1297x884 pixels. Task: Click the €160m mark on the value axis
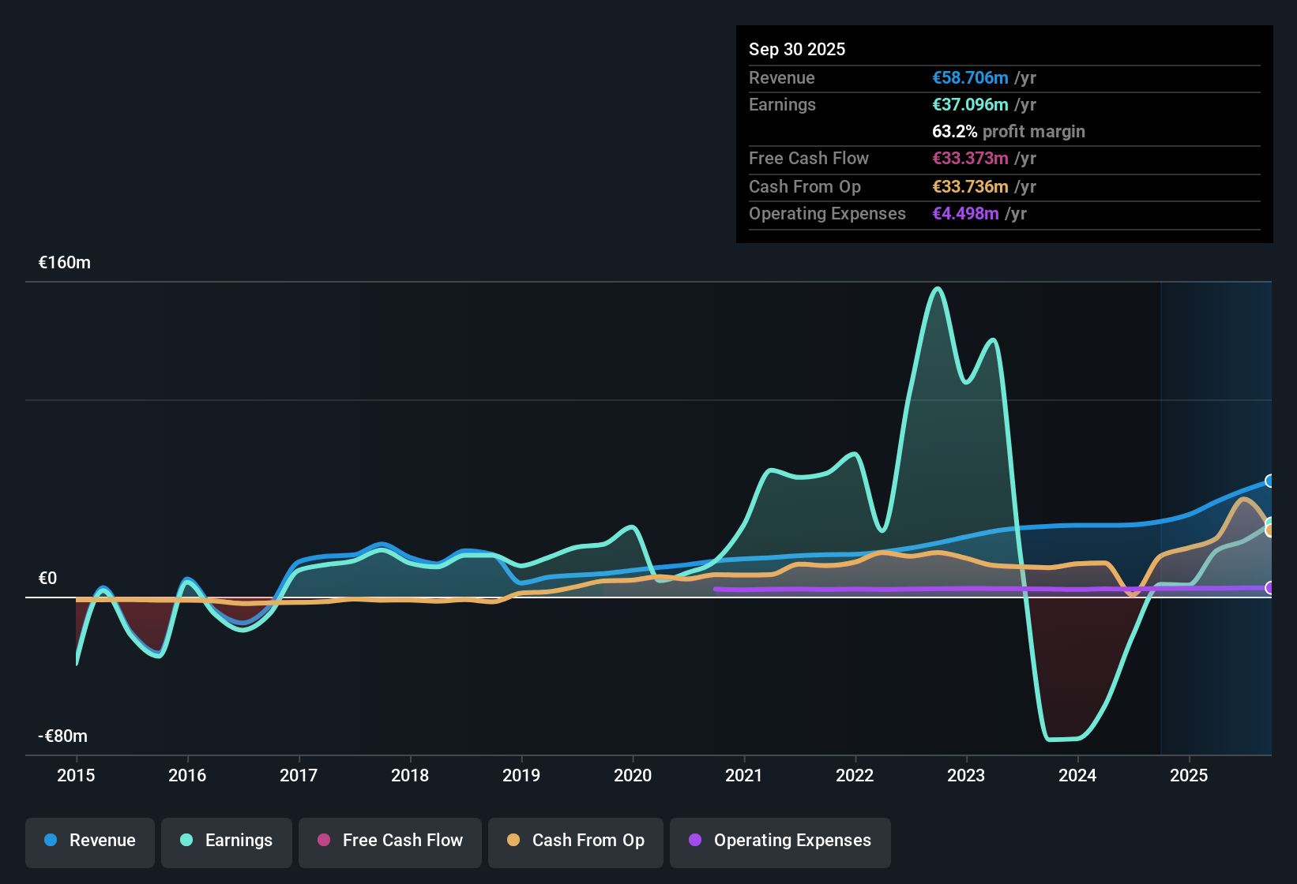tap(63, 262)
